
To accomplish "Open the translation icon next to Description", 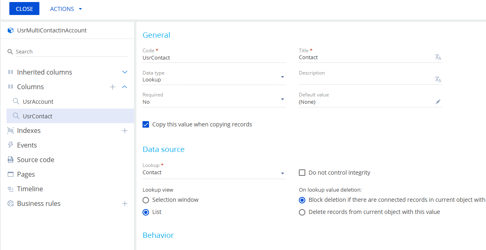I will point(438,79).
